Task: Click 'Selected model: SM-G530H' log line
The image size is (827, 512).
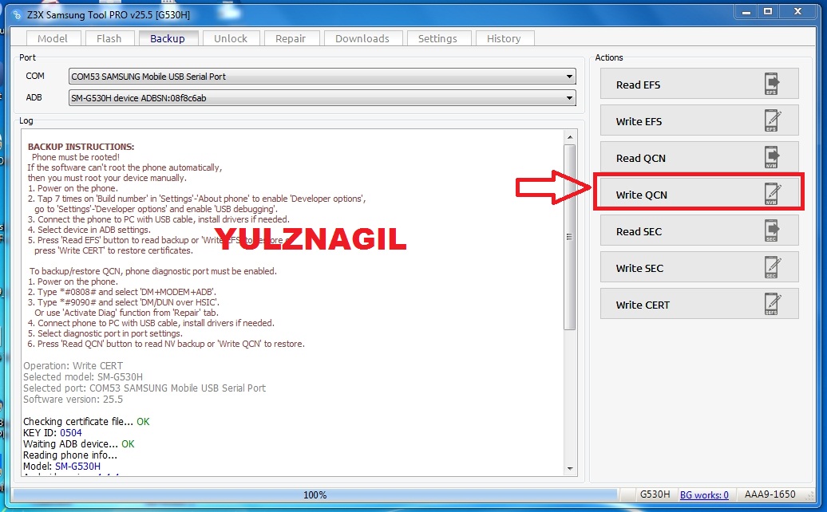Action: tap(83, 377)
